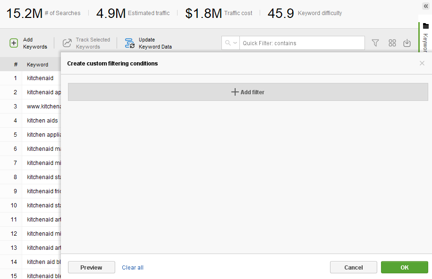Click the Add Keywords label
The height and width of the screenshot is (279, 432).
click(x=35, y=43)
